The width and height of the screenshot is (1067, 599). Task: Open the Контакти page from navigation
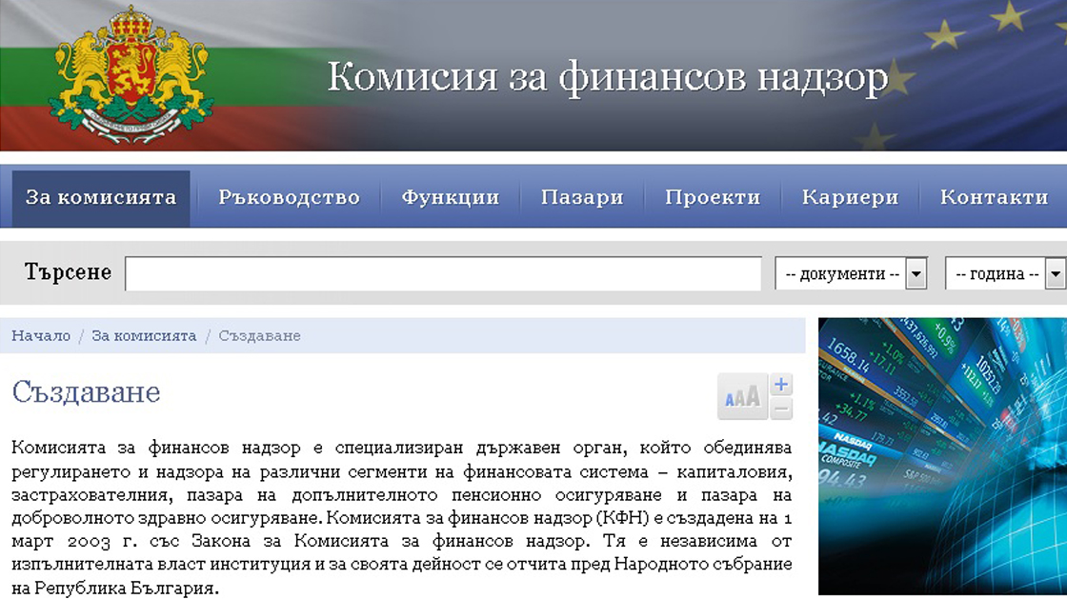993,198
